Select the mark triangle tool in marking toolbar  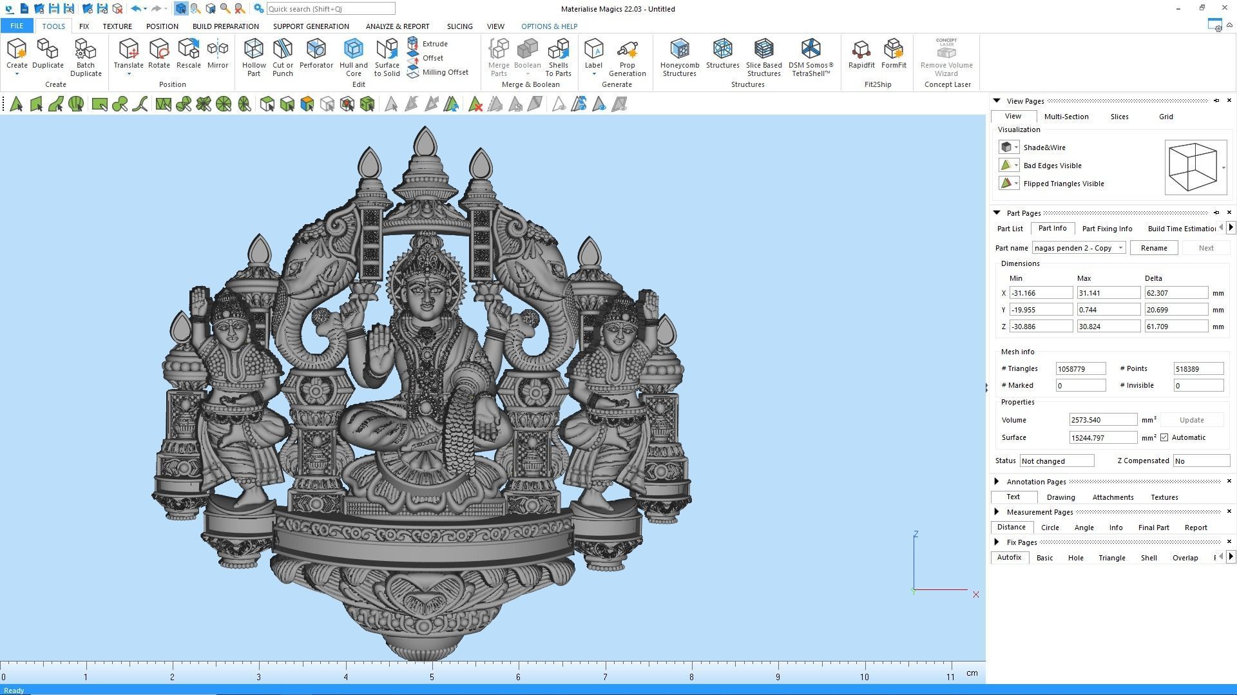(16, 104)
